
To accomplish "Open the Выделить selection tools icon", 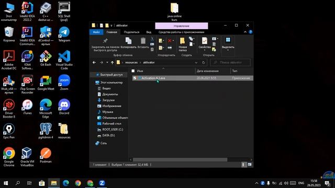I will pyautogui.click(x=228, y=40).
